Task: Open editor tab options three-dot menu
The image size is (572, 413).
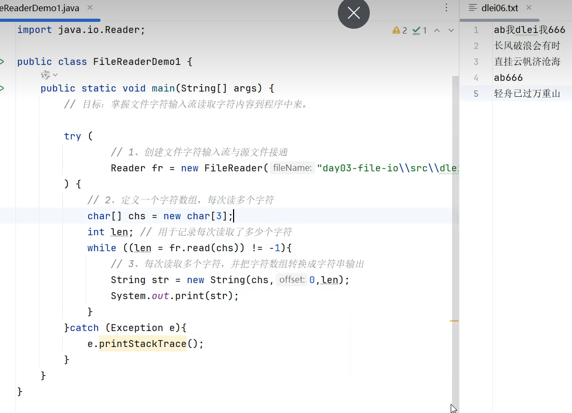Action: point(446,7)
